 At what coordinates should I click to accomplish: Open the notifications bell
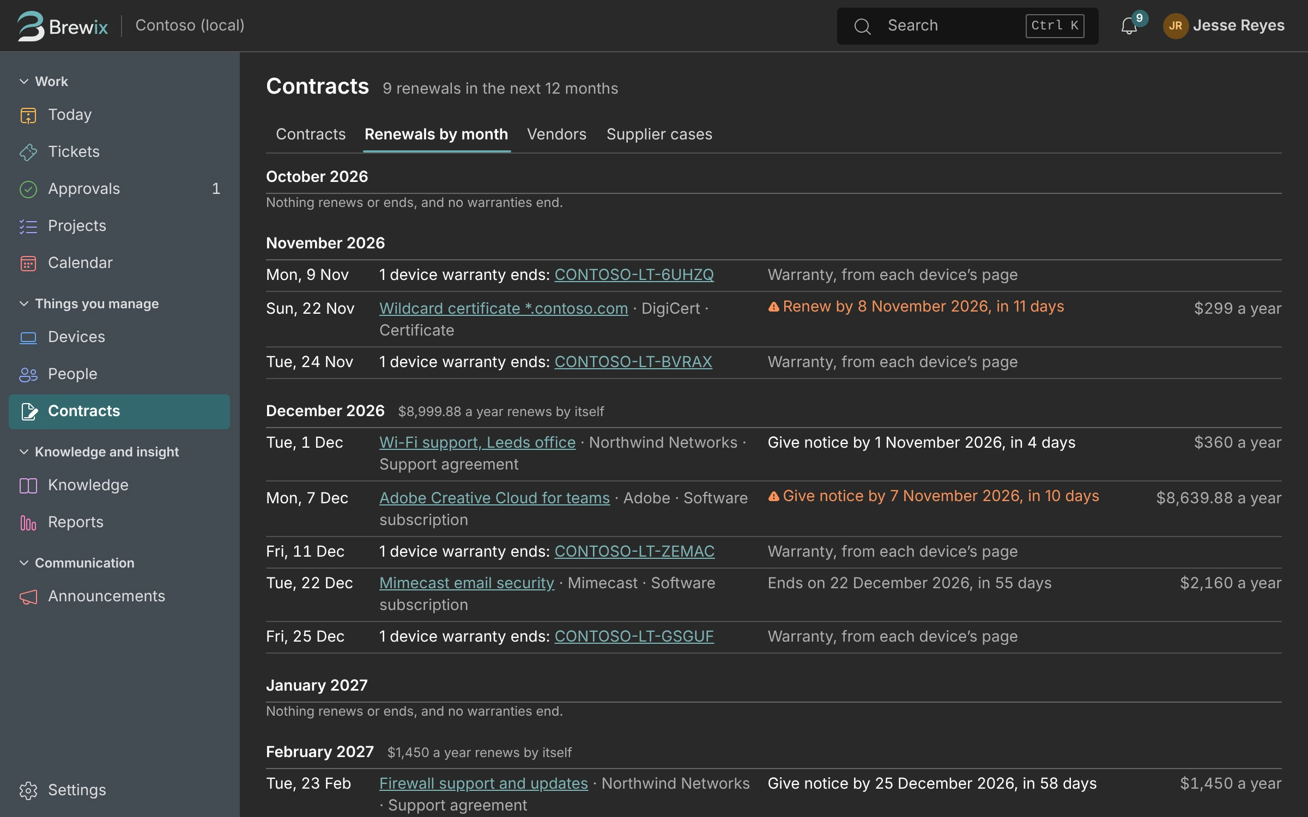1129,26
